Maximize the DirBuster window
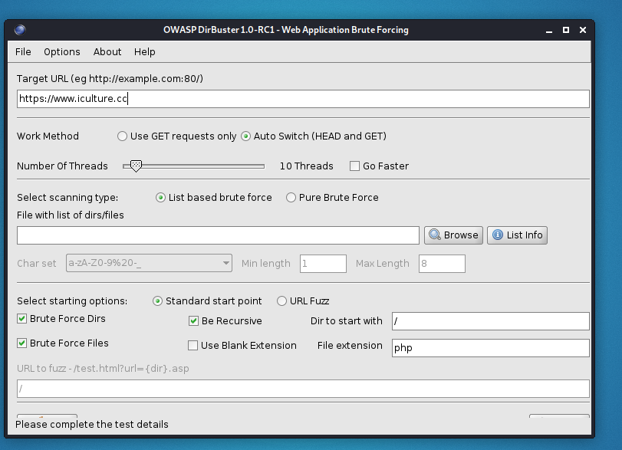 tap(566, 30)
